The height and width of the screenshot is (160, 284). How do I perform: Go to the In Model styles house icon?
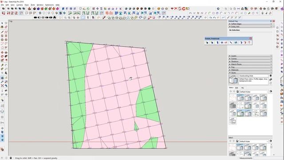(237, 92)
